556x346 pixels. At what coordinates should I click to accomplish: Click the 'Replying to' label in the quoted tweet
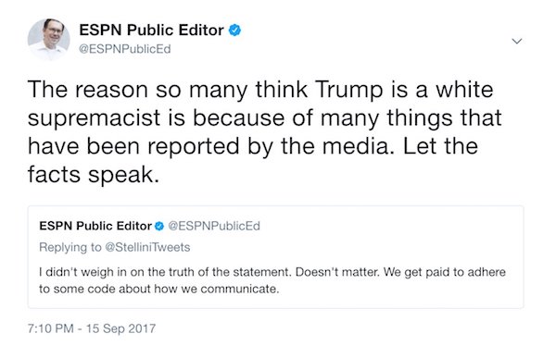tap(70, 247)
